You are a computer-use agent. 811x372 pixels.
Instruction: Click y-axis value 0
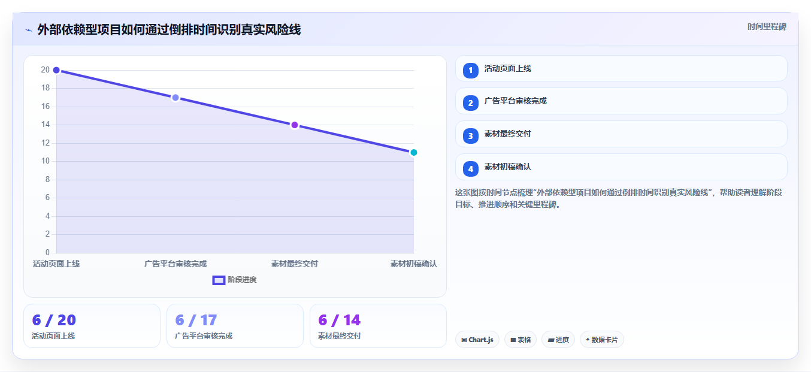[x=47, y=252]
